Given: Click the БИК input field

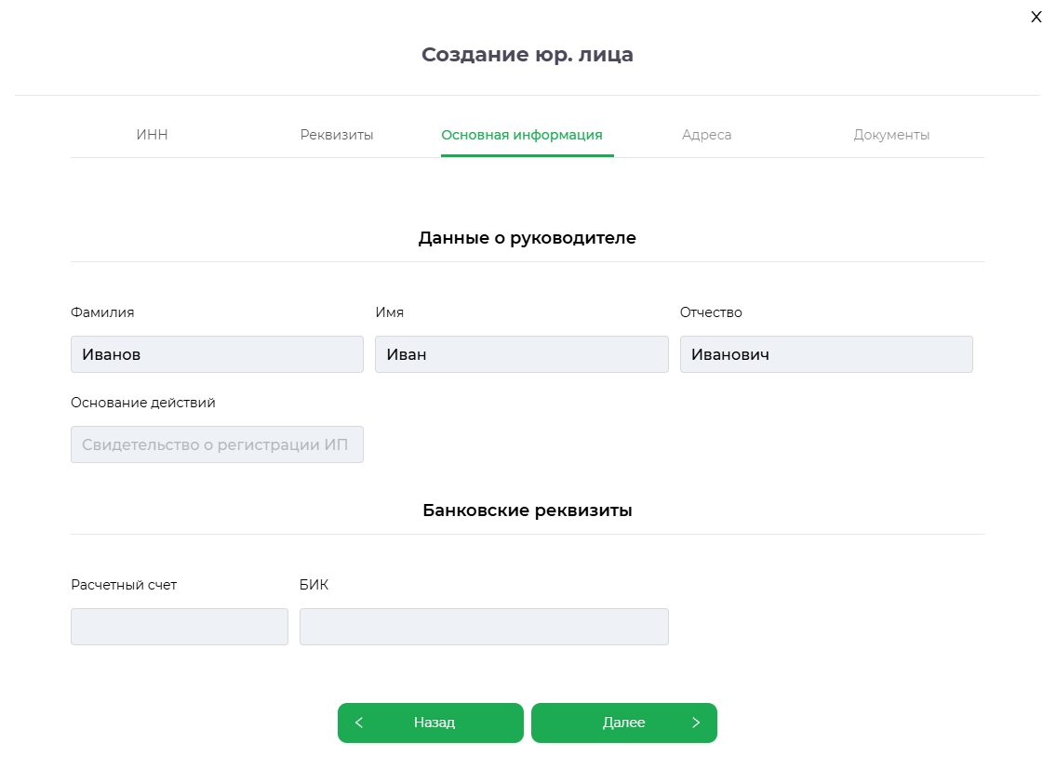Looking at the screenshot, I should click(x=484, y=627).
